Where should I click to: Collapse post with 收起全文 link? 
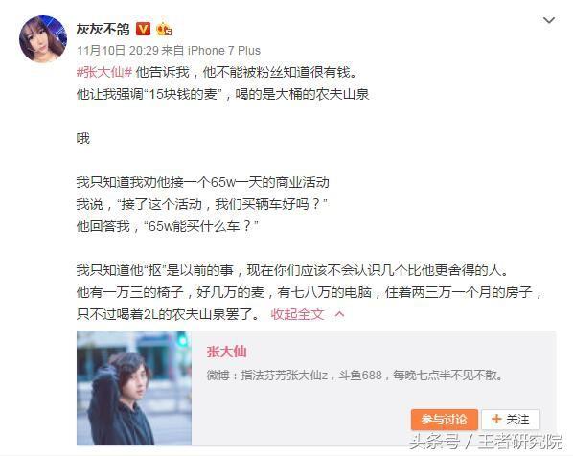pyautogui.click(x=297, y=314)
